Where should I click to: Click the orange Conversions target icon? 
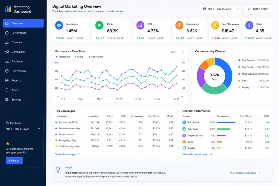coord(179,25)
